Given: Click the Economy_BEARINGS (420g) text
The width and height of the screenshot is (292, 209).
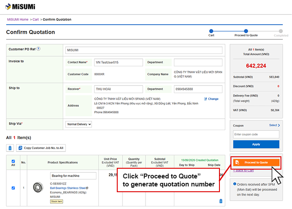Looking at the screenshot, I should point(68,193).
